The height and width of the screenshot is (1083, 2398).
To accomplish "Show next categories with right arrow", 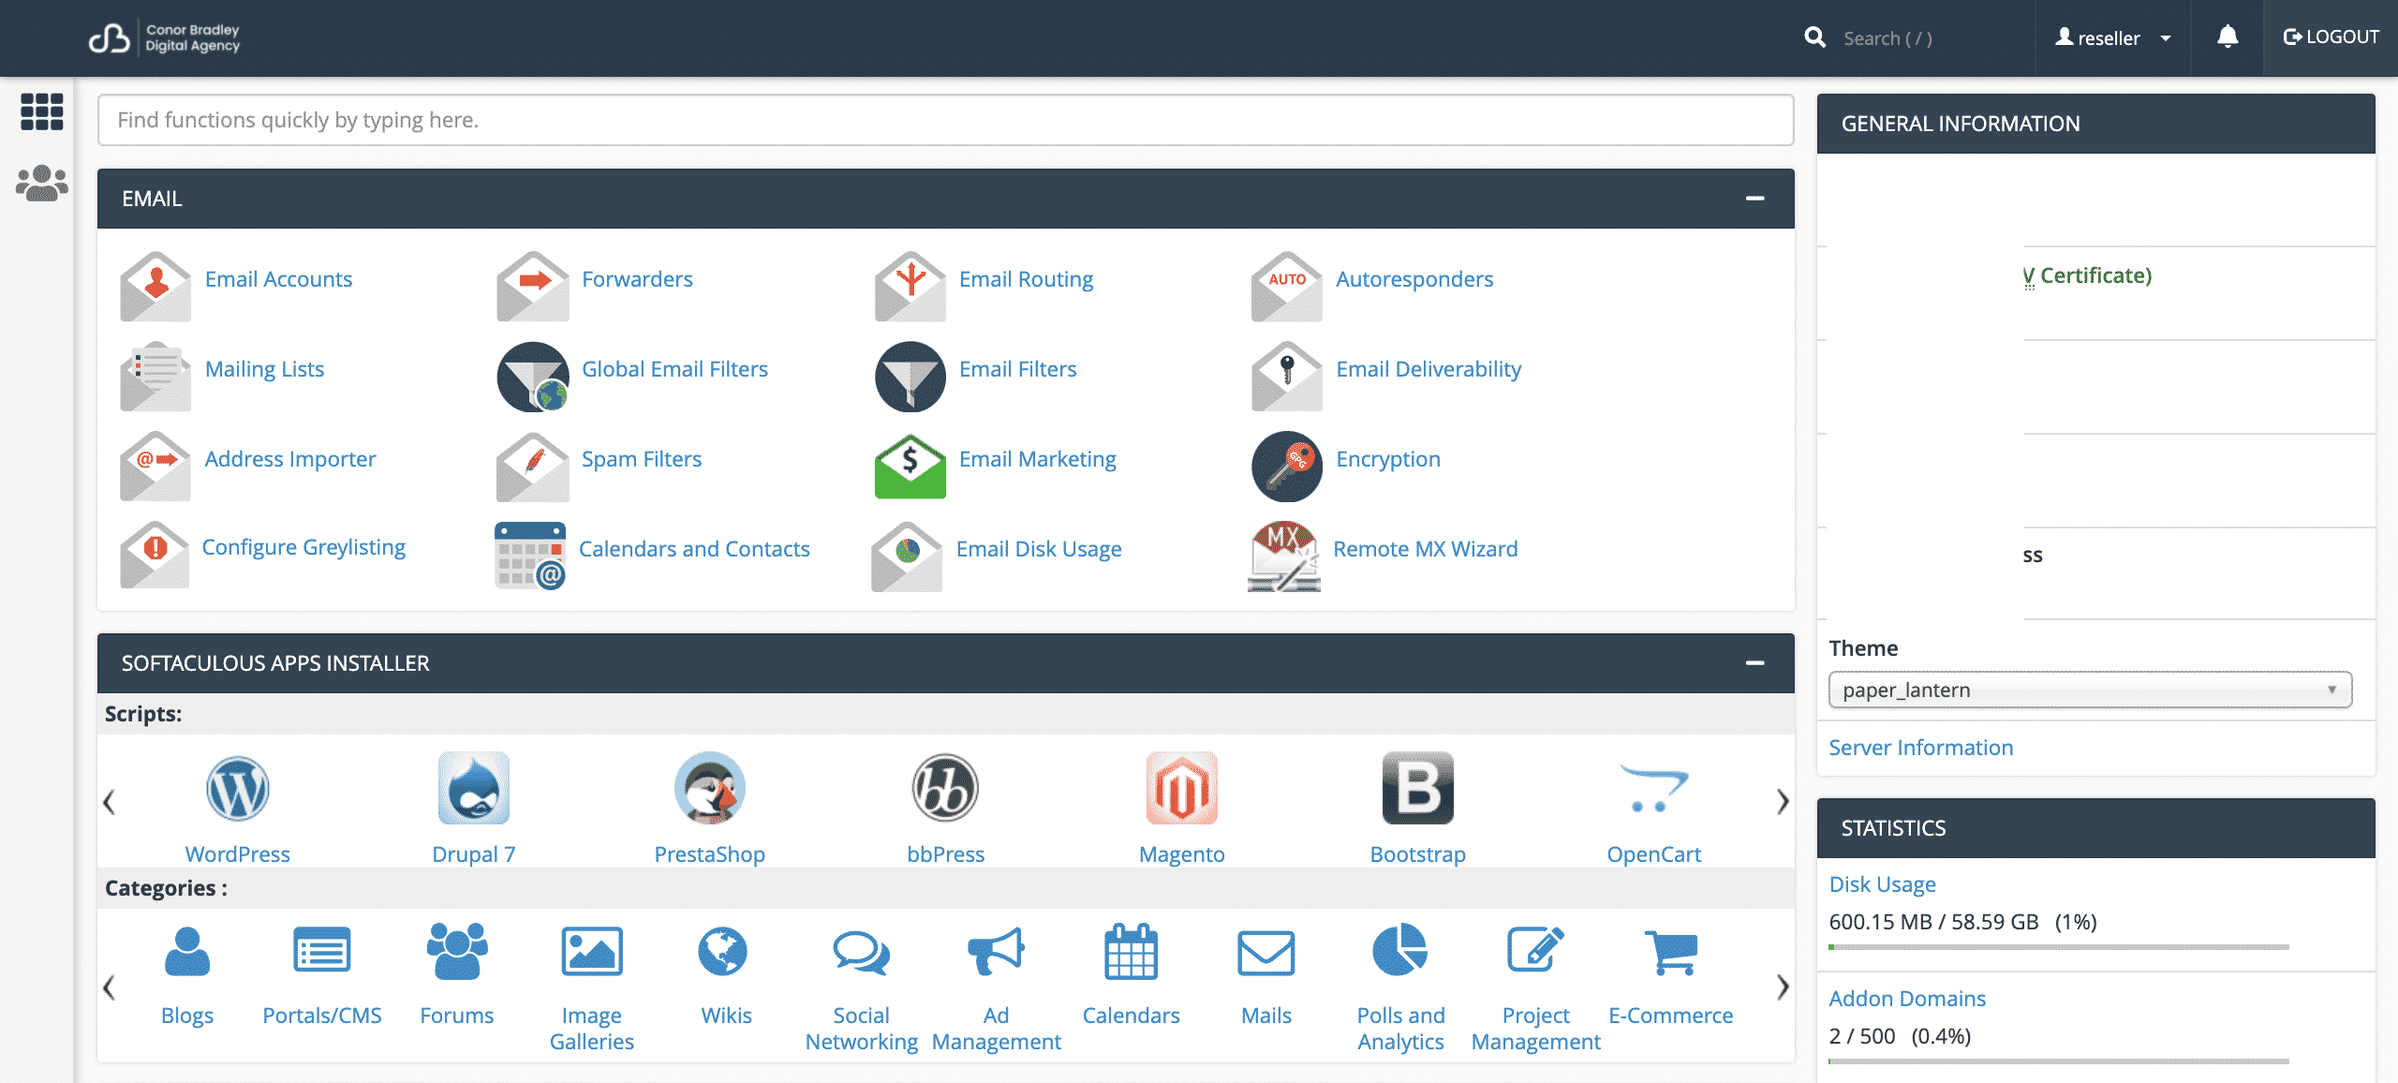I will point(1783,987).
